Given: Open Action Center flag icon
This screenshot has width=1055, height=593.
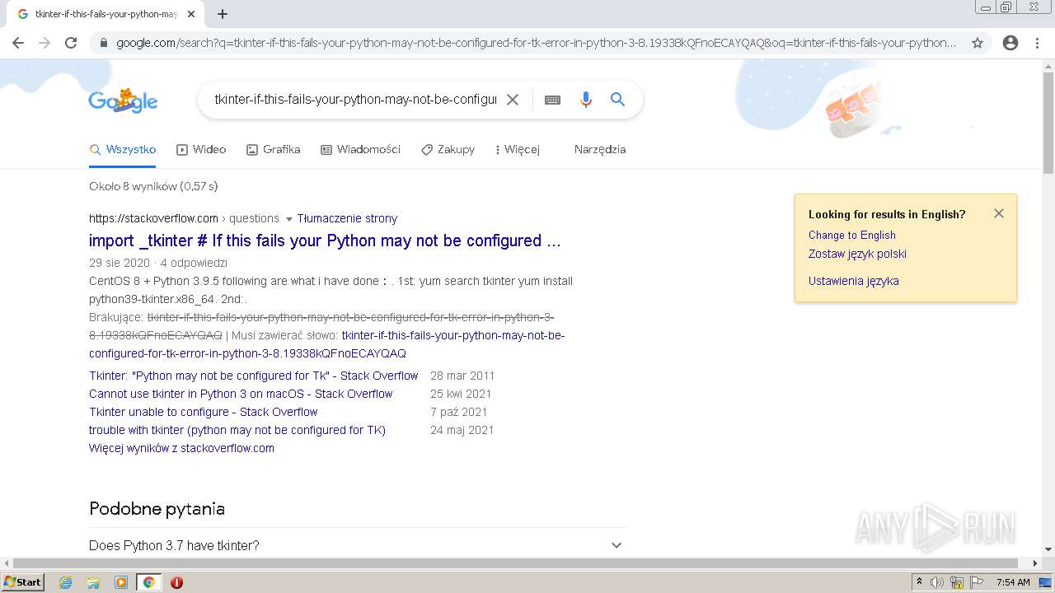Looking at the screenshot, I should tap(977, 582).
